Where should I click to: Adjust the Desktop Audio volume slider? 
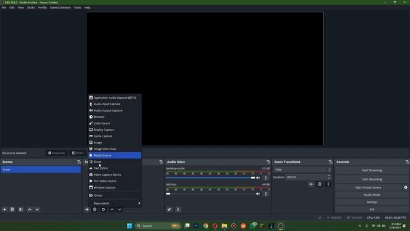click(x=210, y=178)
